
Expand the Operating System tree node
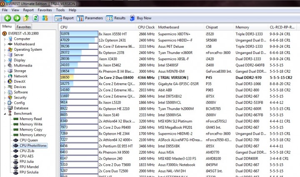coord(5,50)
